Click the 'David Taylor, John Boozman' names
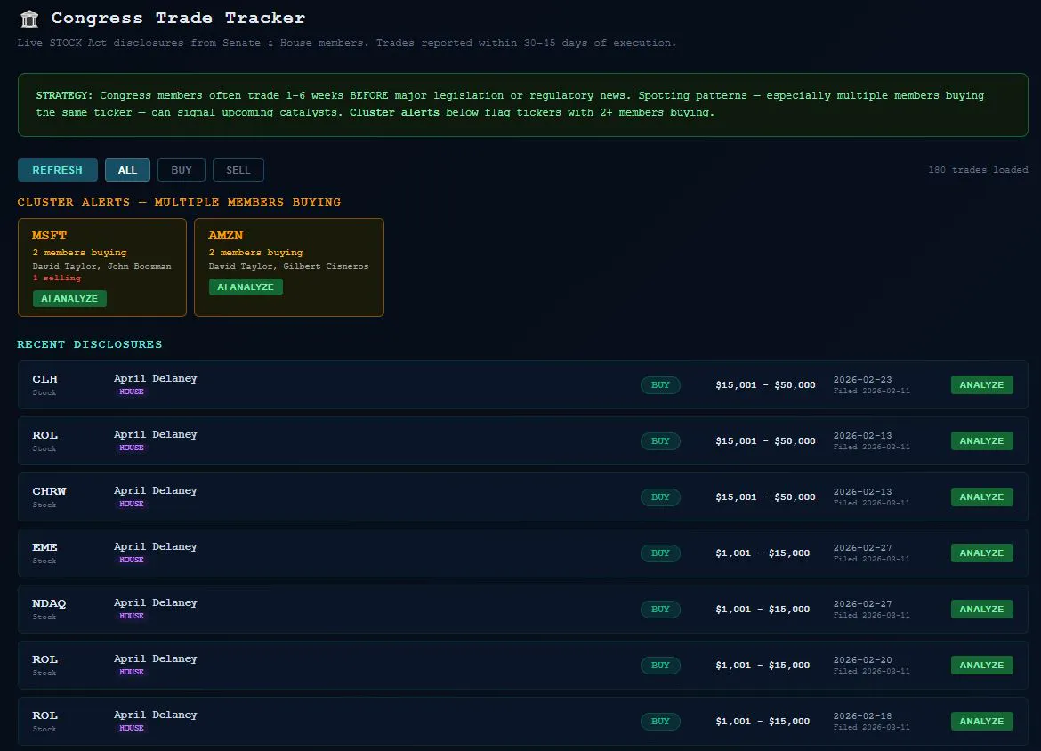This screenshot has height=751, width=1041. 101,266
